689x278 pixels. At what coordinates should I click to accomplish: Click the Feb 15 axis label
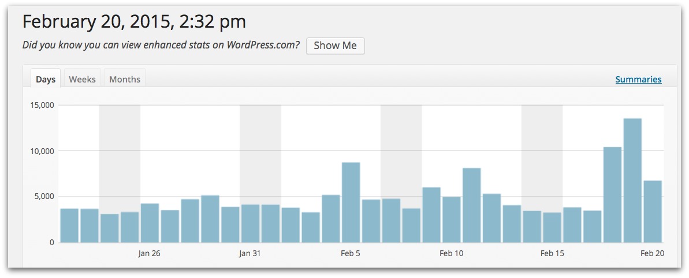552,253
